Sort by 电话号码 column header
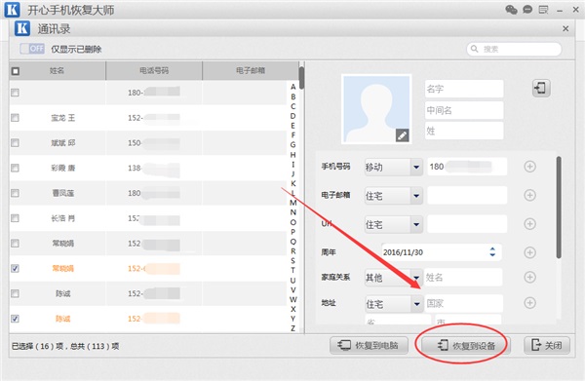Viewport: 585px width, 381px height. pos(154,71)
